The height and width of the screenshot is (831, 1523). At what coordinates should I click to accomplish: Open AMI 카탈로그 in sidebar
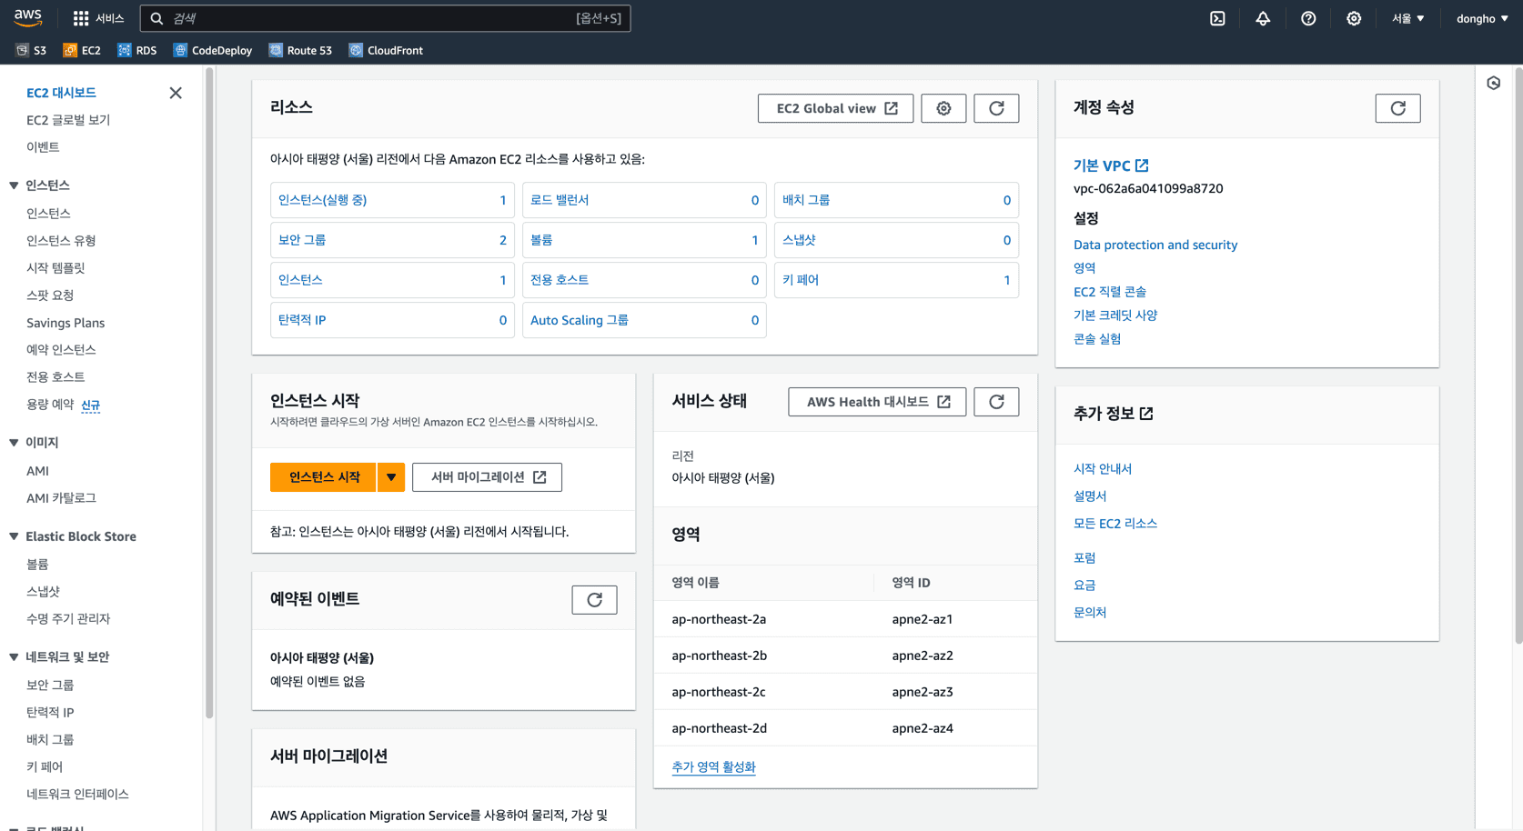coord(61,498)
